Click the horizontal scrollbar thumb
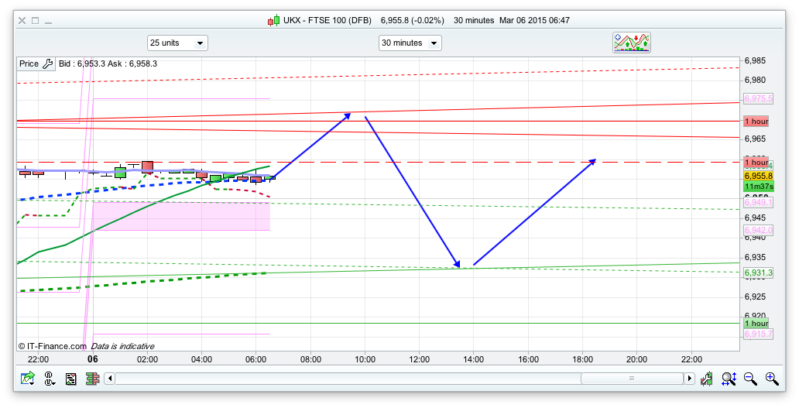Viewport: 799px width, 408px height. pos(632,379)
